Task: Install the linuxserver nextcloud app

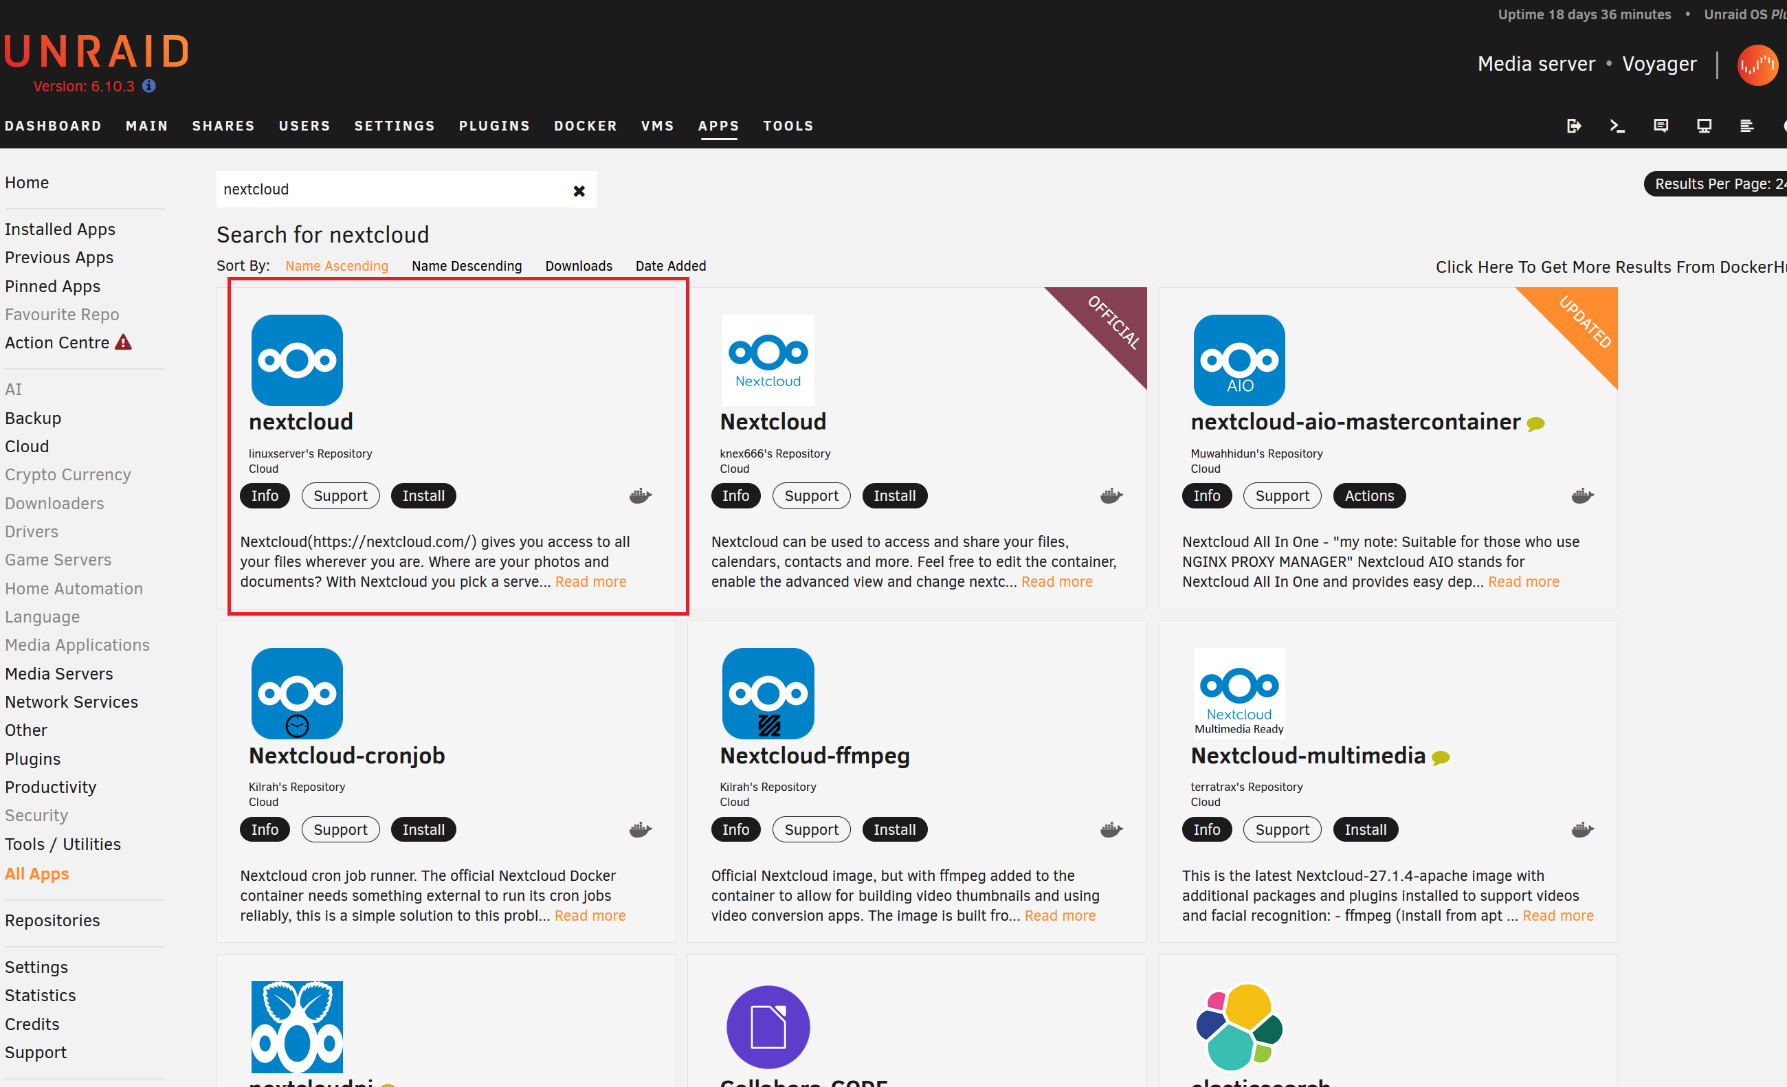Action: pos(423,496)
